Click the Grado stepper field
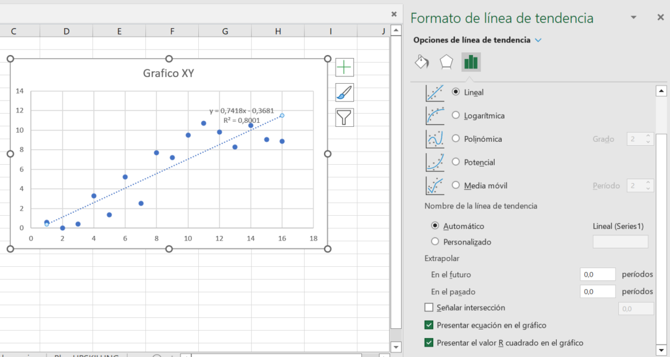The image size is (670, 357). tap(640, 139)
